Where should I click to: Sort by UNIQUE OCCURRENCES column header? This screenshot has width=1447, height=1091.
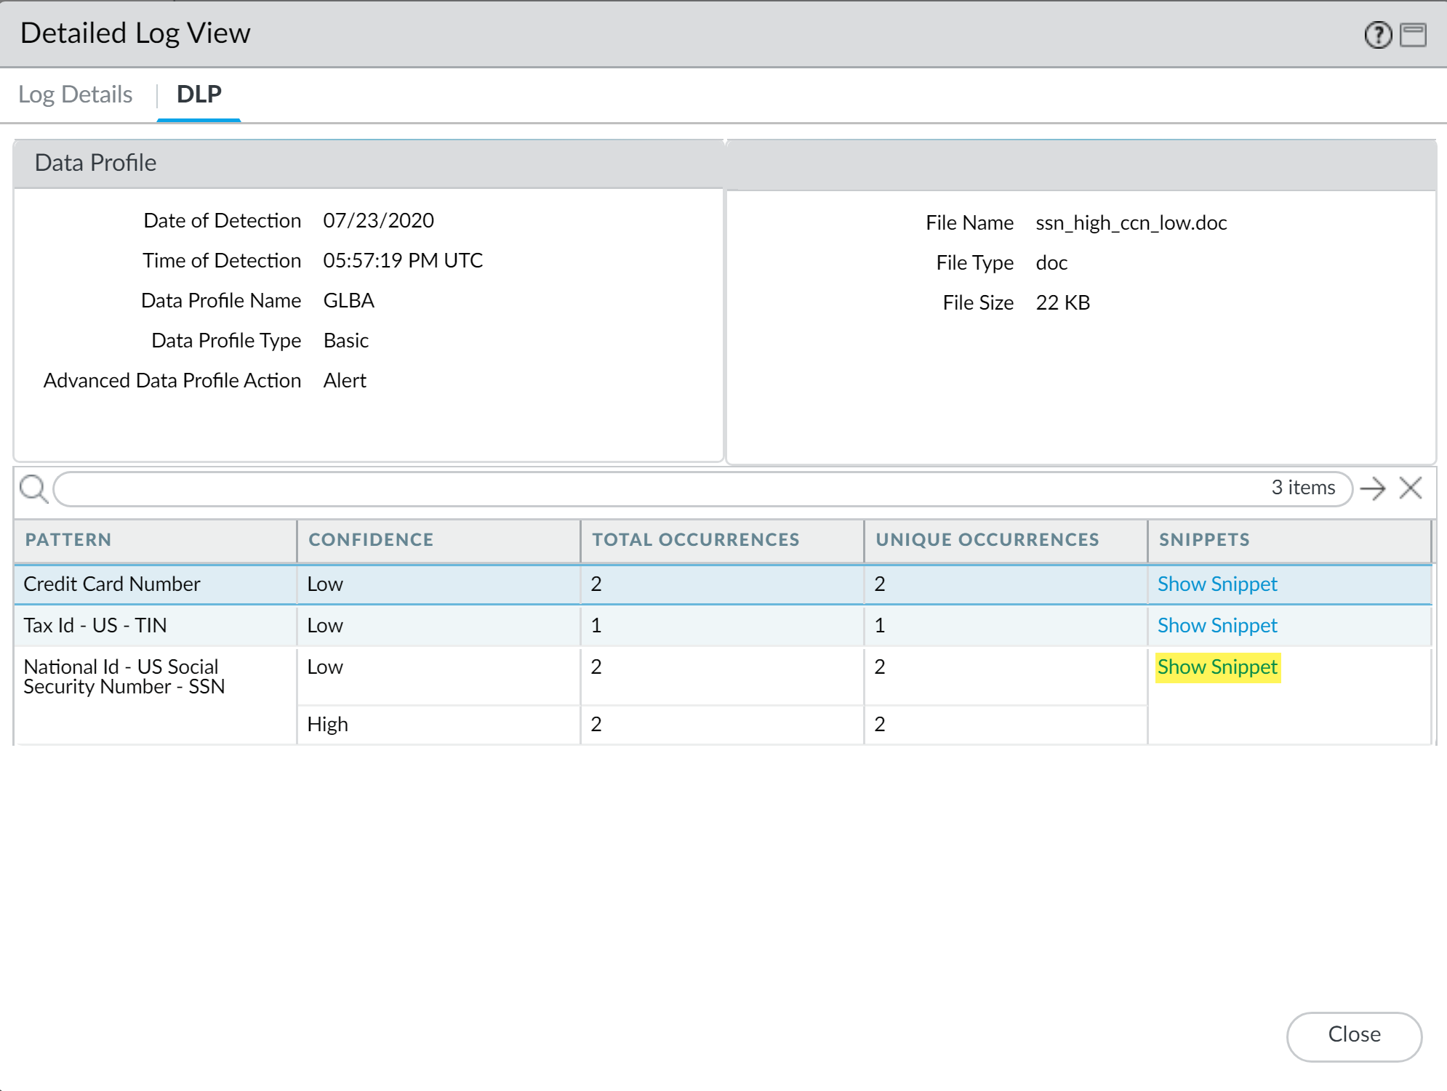click(x=987, y=539)
